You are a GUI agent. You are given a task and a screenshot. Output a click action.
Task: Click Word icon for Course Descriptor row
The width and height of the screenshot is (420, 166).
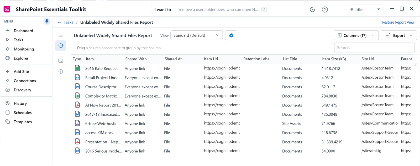pos(77,87)
